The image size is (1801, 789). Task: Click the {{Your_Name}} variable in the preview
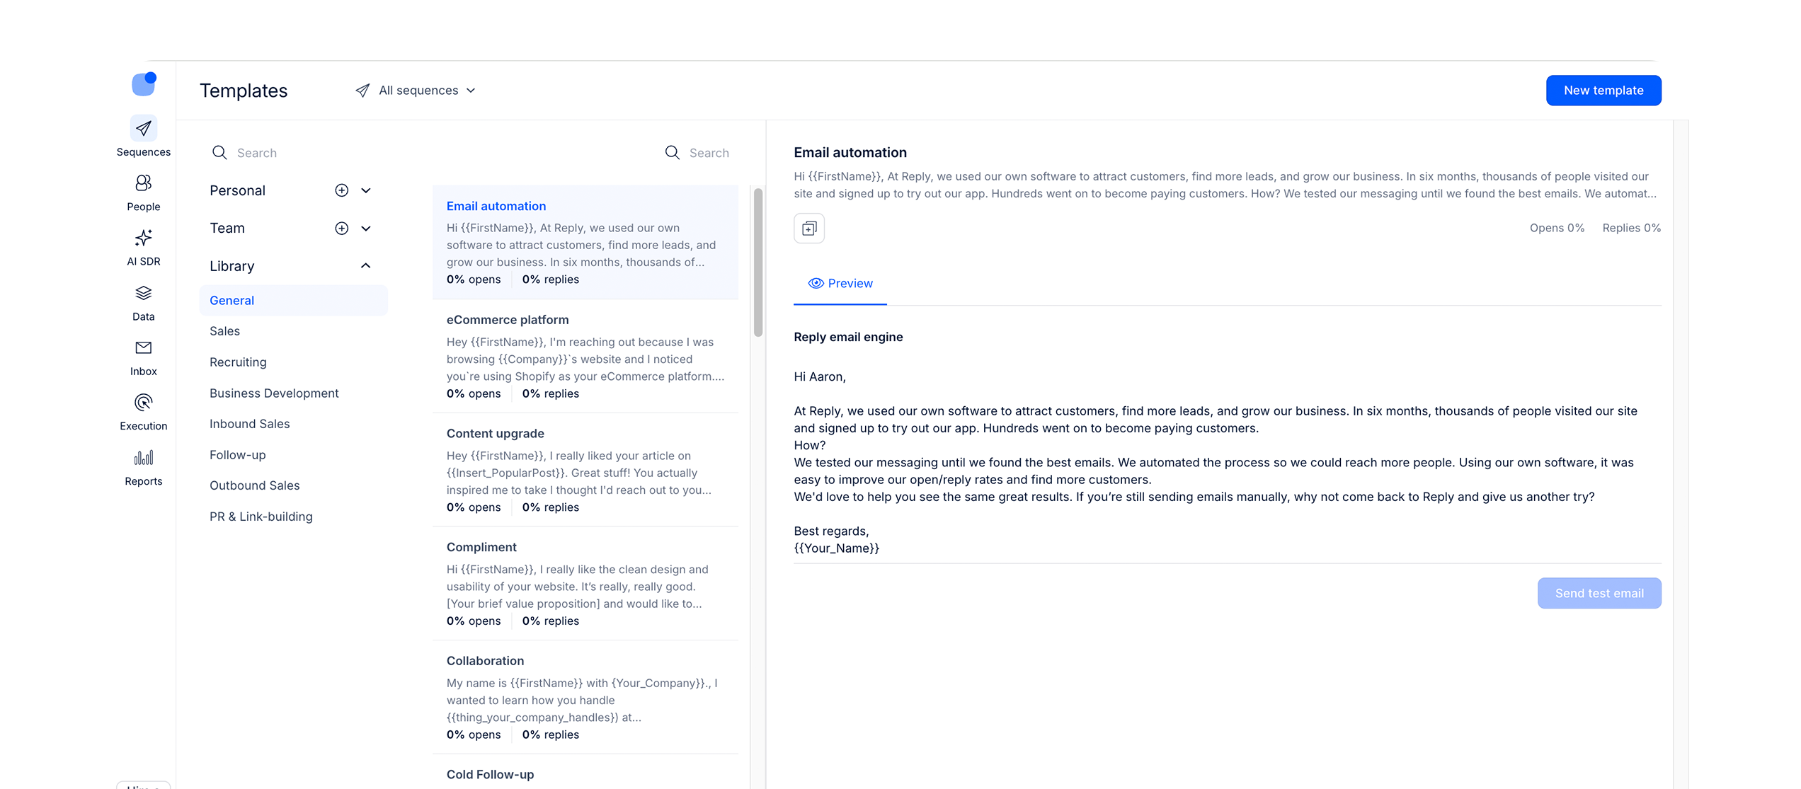coord(836,548)
